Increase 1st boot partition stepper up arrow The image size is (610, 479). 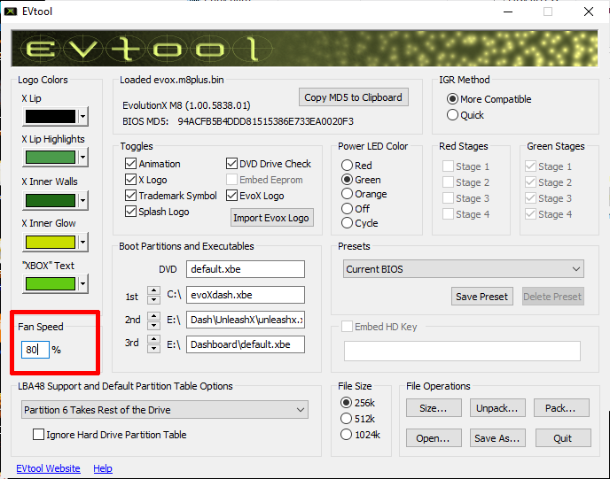tap(153, 291)
